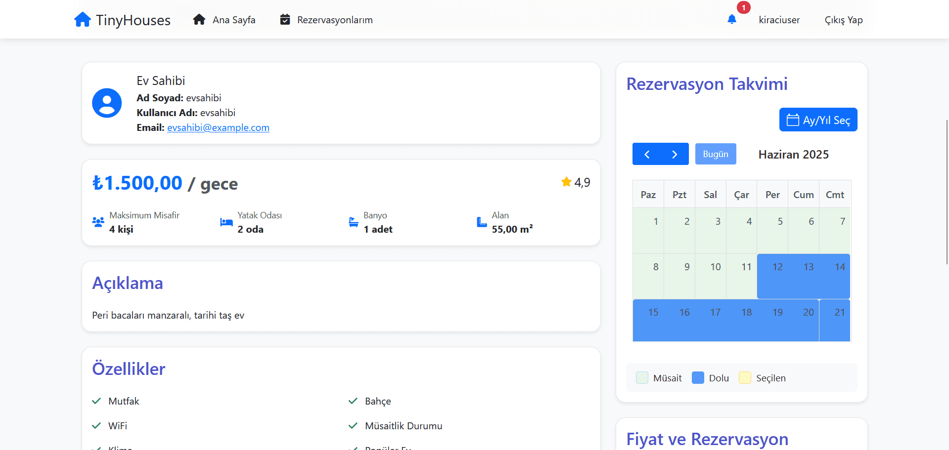Screen dimensions: 949x450
Task: Click the page vertical scrollbar
Action: (947, 192)
